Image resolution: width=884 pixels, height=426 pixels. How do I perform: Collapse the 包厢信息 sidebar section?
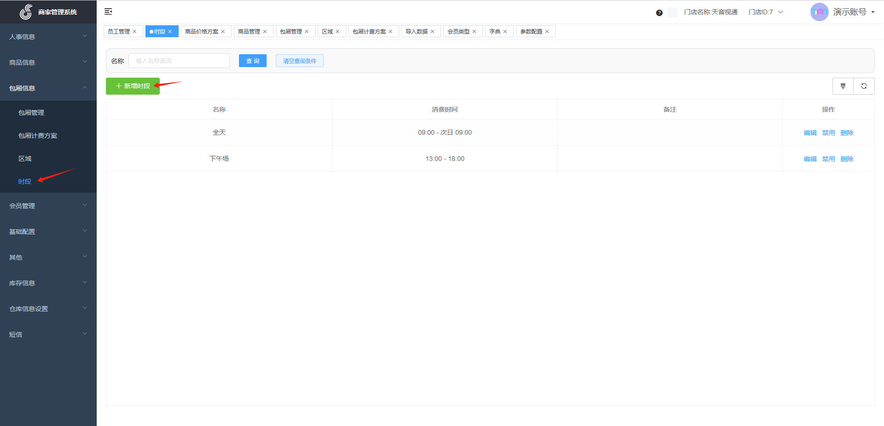pos(48,88)
